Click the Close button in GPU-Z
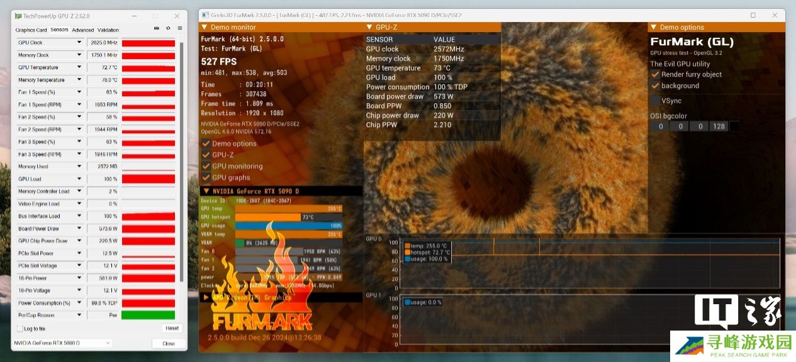The height and width of the screenshot is (362, 796). (x=169, y=344)
